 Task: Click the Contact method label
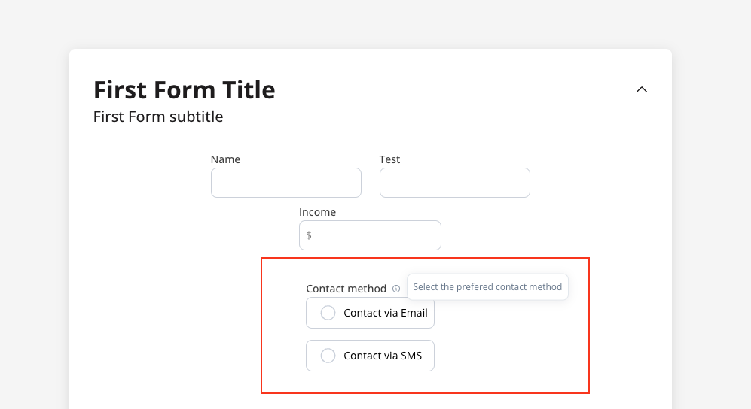346,289
